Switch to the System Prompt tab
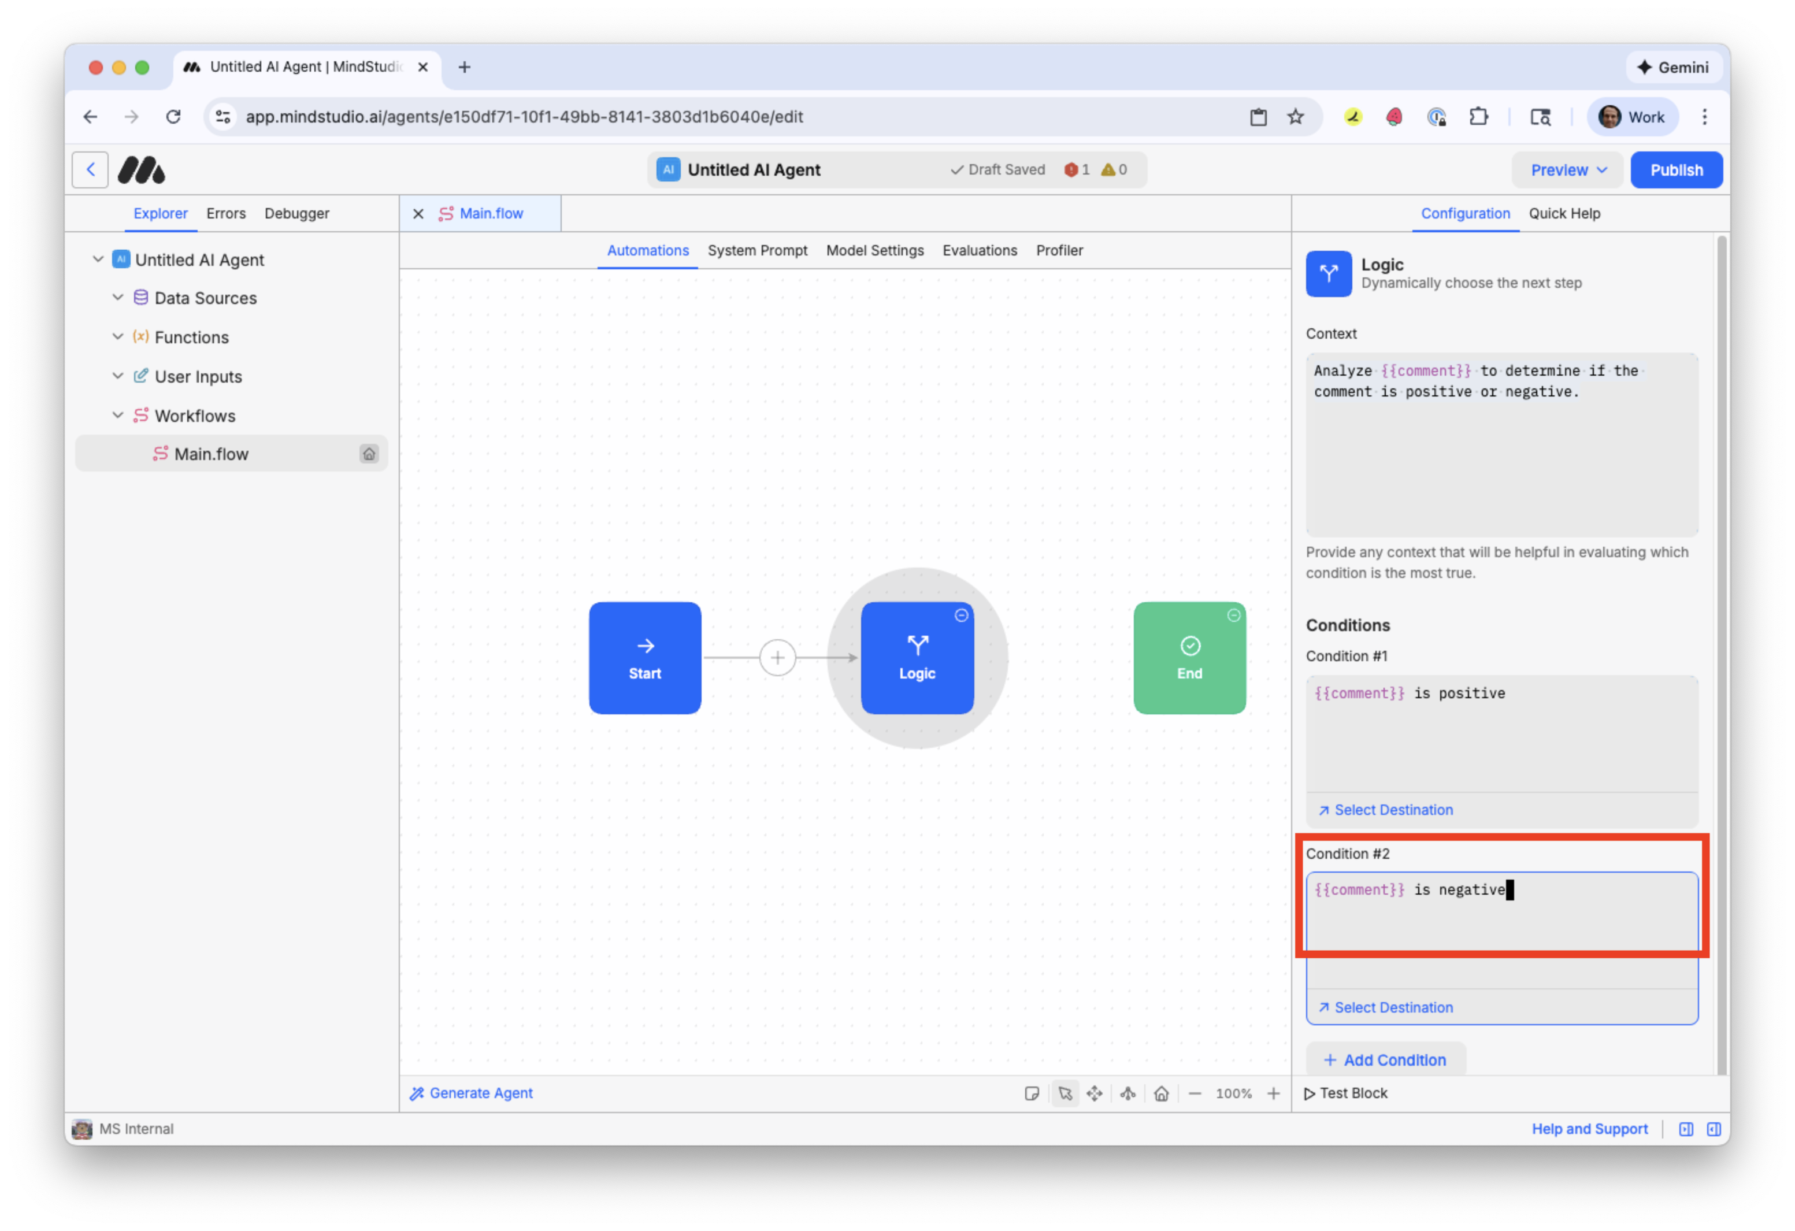 (757, 250)
